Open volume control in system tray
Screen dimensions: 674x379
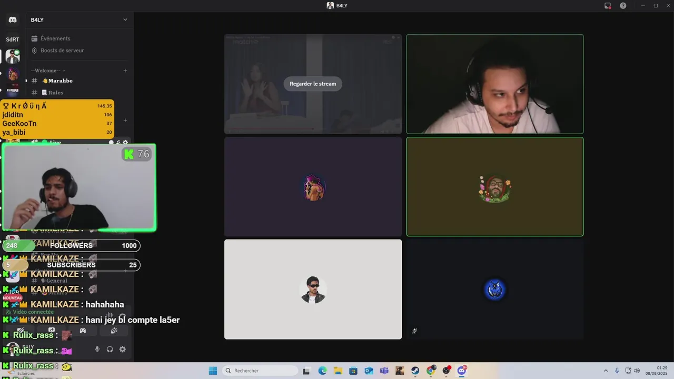click(637, 371)
